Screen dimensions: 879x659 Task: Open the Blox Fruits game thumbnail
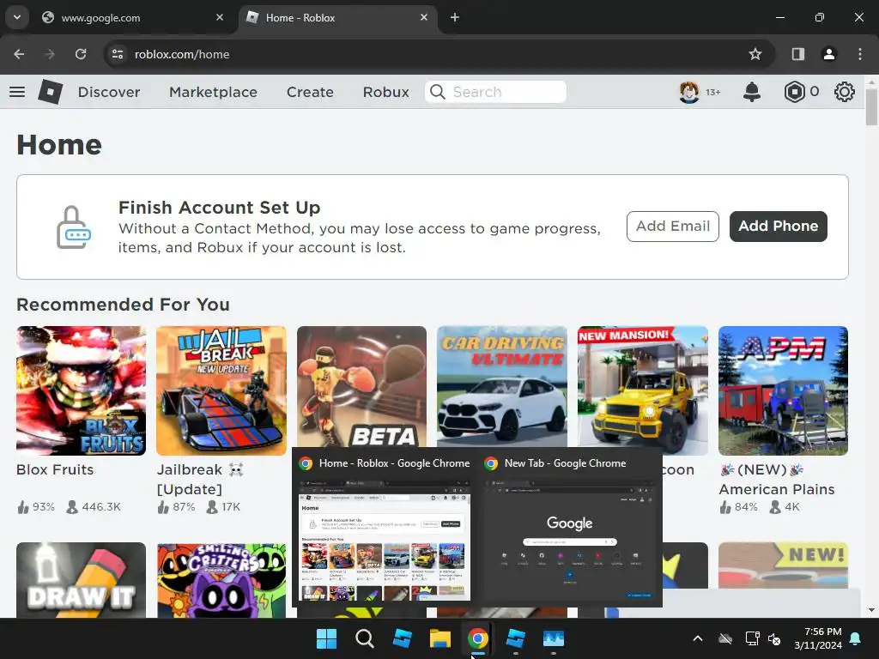[82, 390]
